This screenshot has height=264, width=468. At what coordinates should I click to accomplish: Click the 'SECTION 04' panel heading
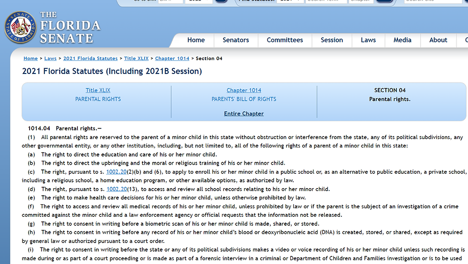[390, 90]
